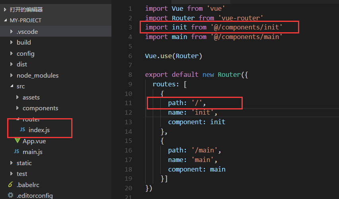Viewport: 339px width, 199px height.
Task: Select the dist folder label
Action: click(x=22, y=64)
